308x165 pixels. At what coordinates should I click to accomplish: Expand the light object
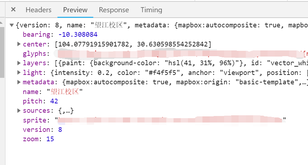[19, 73]
